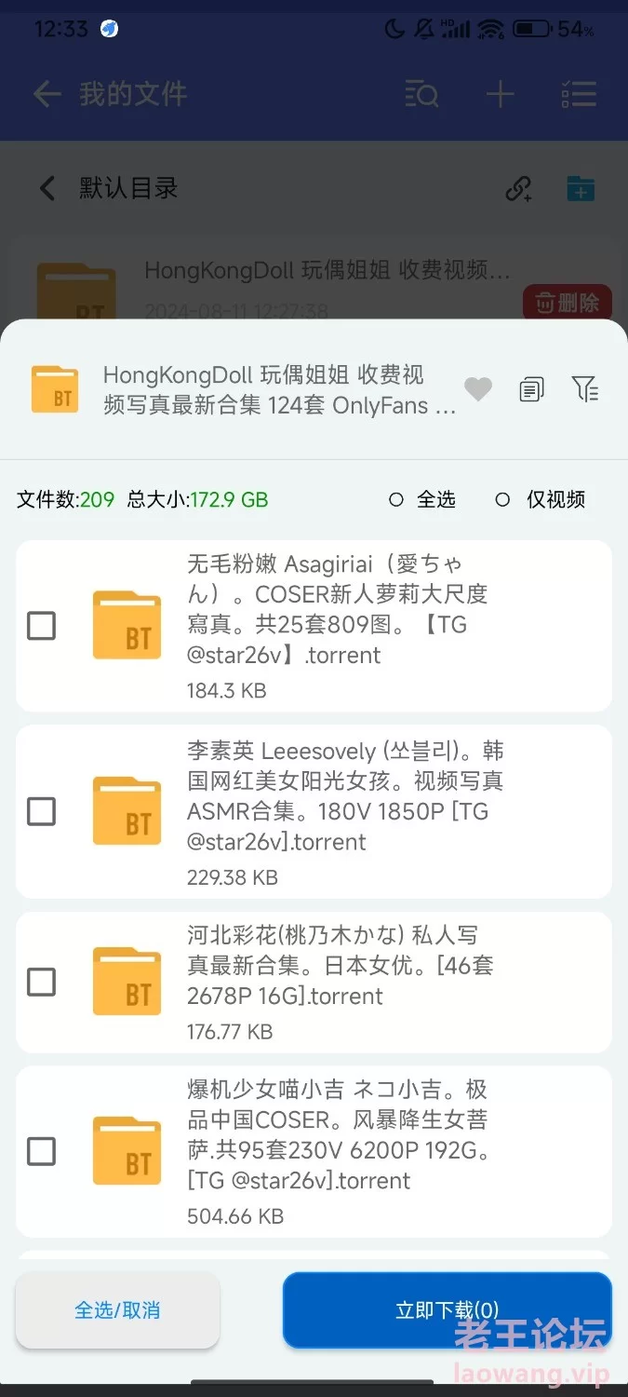Tap the 229.38 KB size text
Image resolution: width=628 pixels, height=1397 pixels.
pos(233,877)
